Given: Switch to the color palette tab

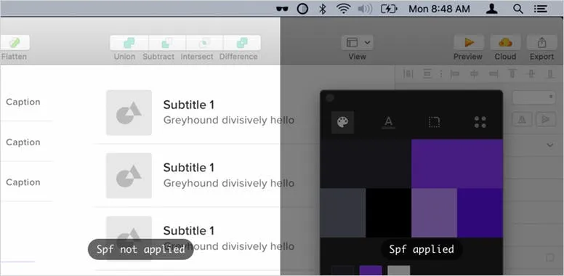Looking at the screenshot, I should (342, 122).
